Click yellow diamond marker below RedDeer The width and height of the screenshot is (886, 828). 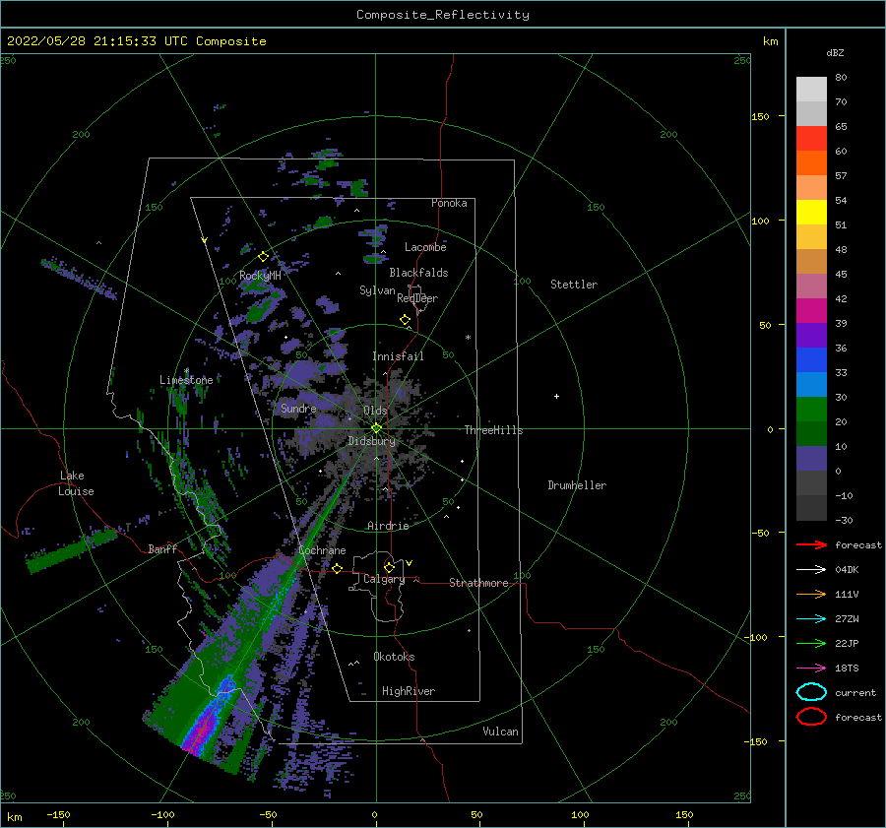coord(406,320)
